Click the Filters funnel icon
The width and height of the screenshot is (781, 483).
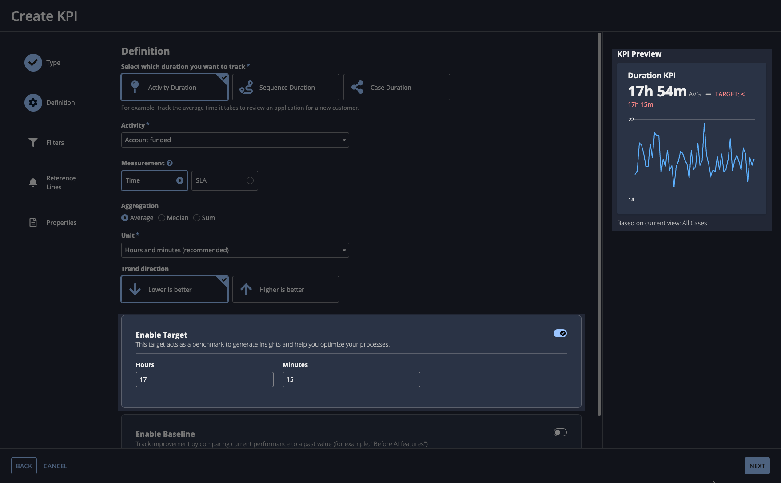tap(33, 142)
